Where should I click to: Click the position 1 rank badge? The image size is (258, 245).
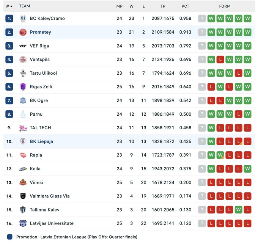click(9, 18)
